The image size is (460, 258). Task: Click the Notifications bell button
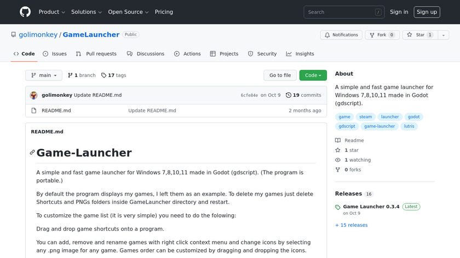(x=341, y=35)
